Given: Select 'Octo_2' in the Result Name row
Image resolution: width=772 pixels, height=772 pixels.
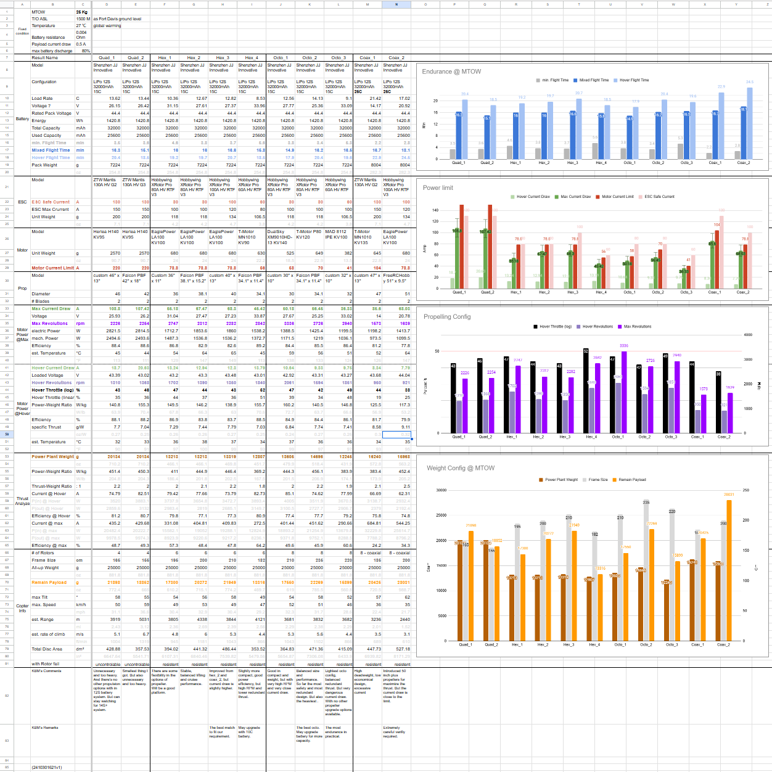Looking at the screenshot, I should coord(310,57).
